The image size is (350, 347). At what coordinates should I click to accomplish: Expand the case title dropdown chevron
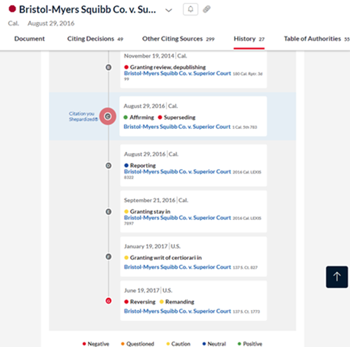point(169,10)
